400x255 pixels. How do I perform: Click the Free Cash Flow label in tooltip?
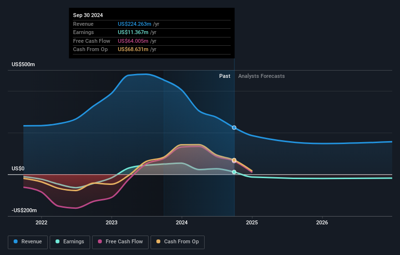tap(92, 41)
